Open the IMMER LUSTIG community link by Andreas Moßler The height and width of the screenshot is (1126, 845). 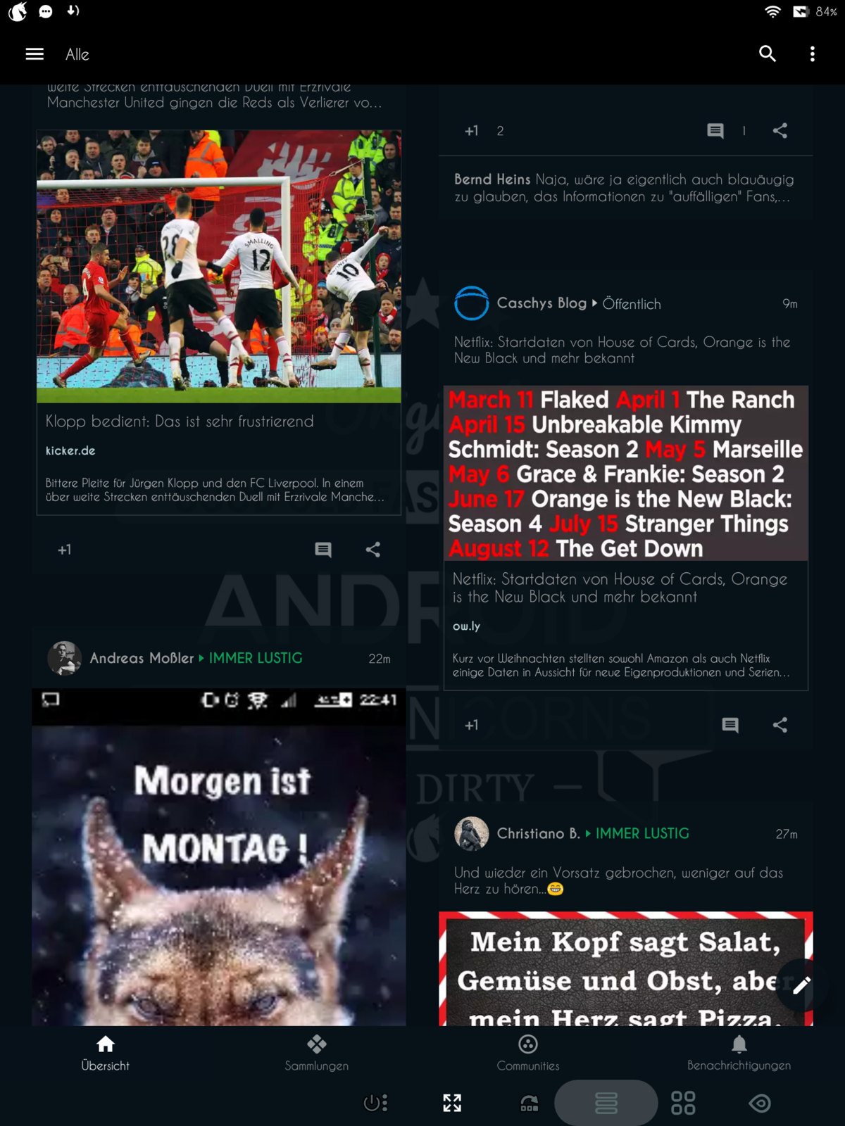tap(256, 658)
